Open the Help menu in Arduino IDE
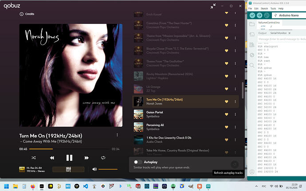The height and width of the screenshot is (191, 306). point(281,8)
